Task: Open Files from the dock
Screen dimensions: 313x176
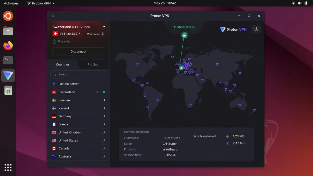Action: 8,31
